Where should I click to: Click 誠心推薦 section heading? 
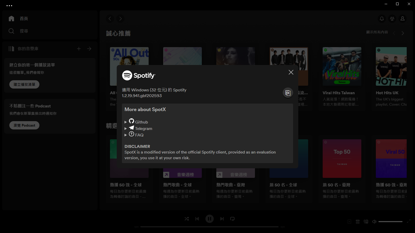click(x=118, y=33)
